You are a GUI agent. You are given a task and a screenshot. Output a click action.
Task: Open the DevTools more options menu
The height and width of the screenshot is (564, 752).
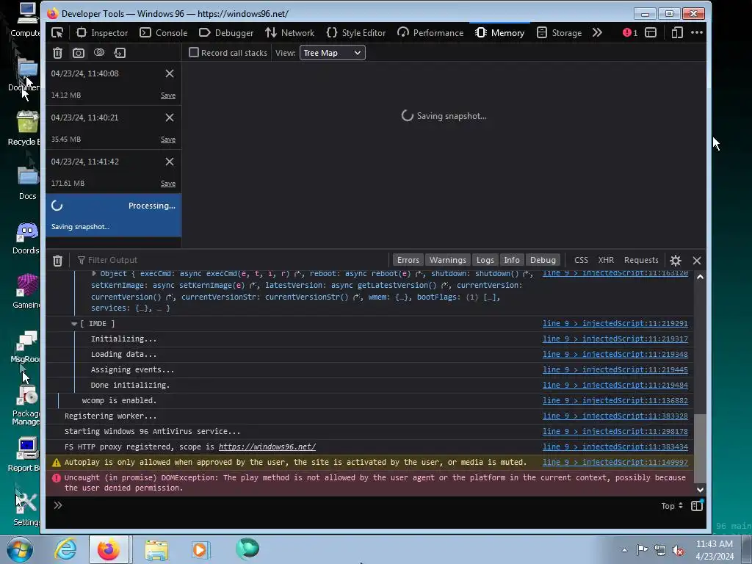pos(697,32)
